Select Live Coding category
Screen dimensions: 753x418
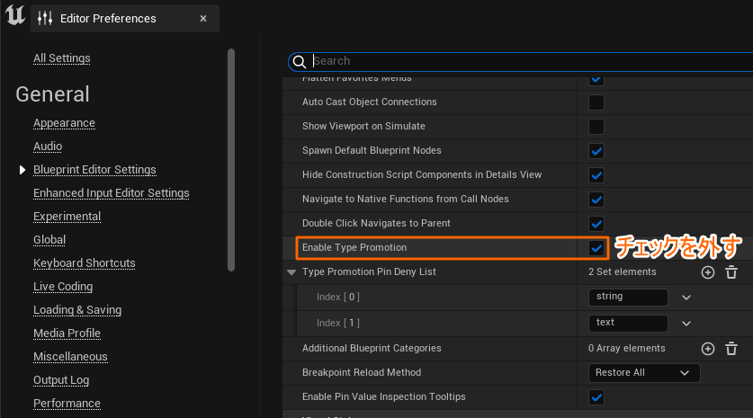[x=64, y=287]
